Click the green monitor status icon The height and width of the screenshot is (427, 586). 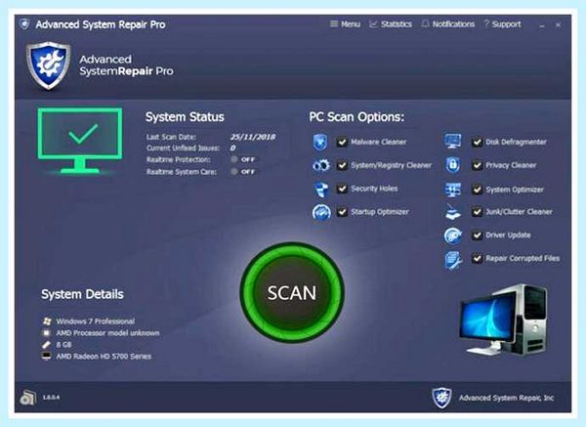(80, 141)
